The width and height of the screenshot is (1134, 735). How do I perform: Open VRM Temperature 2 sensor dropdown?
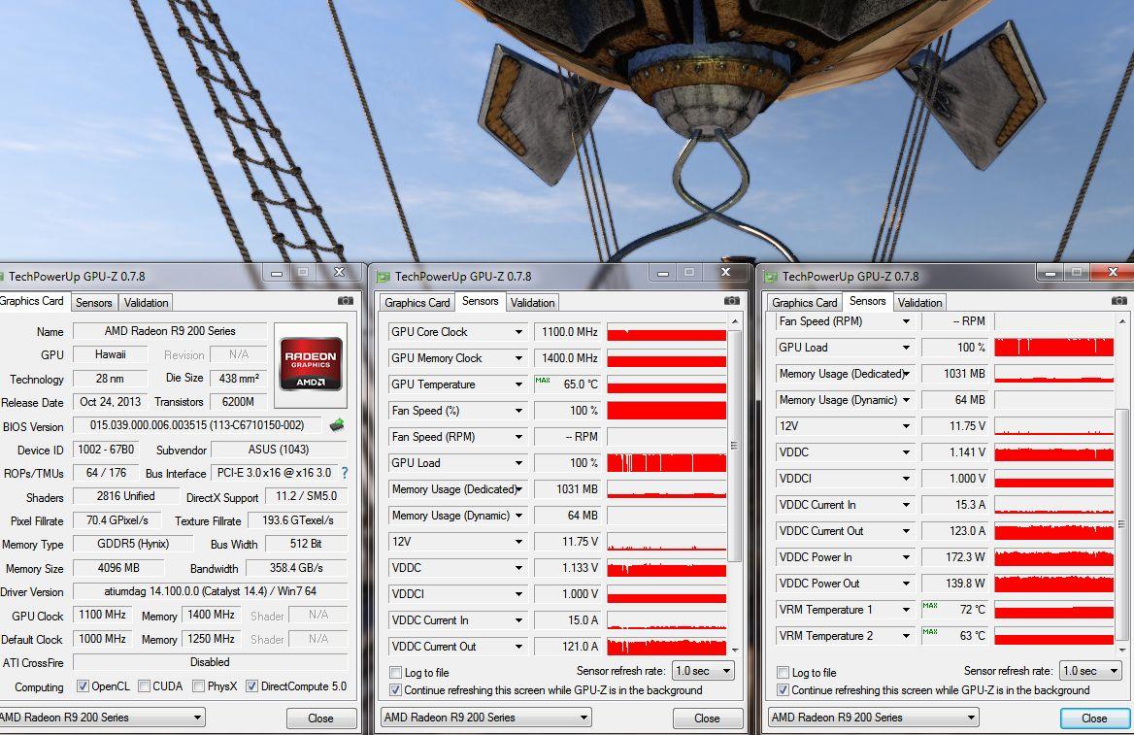[906, 635]
